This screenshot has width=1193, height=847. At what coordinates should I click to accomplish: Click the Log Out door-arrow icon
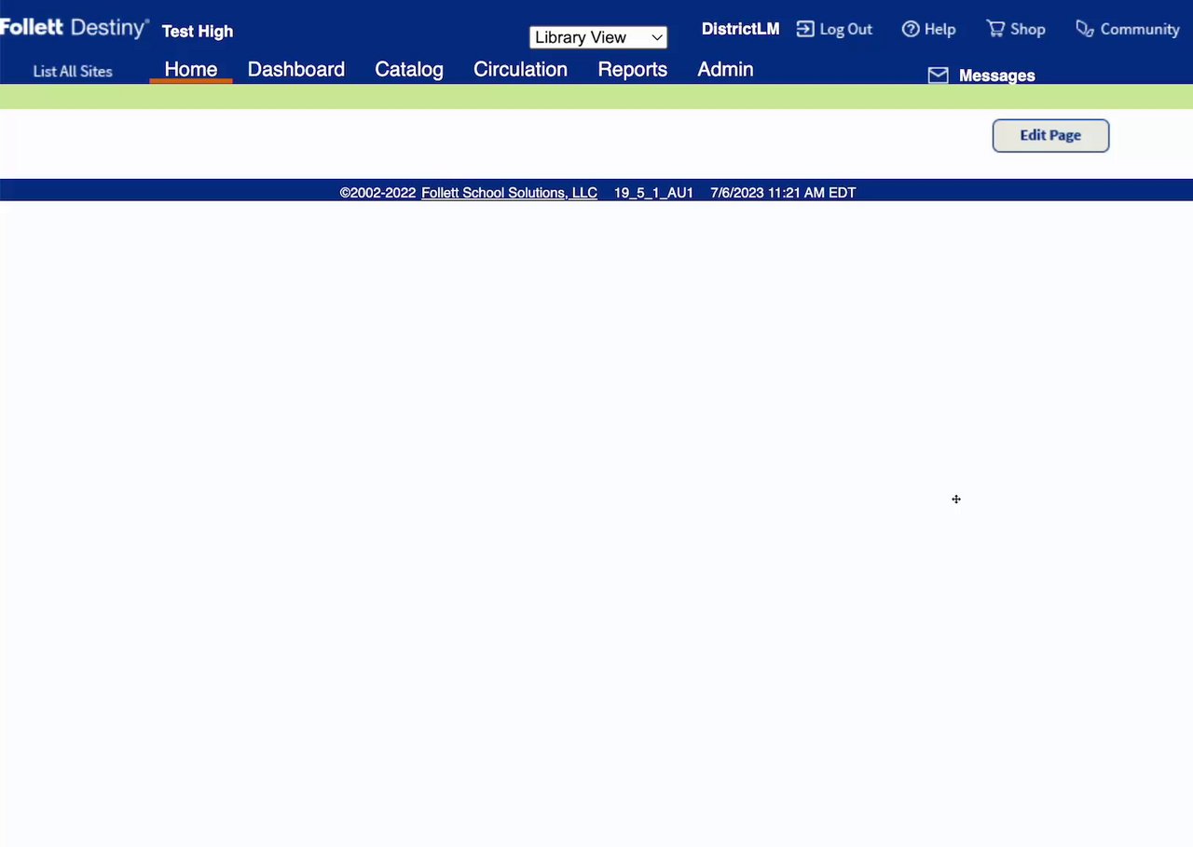(805, 29)
